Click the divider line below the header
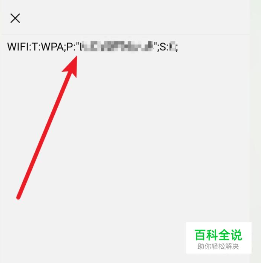Image resolution: width=261 pixels, height=263 pixels. point(125,35)
